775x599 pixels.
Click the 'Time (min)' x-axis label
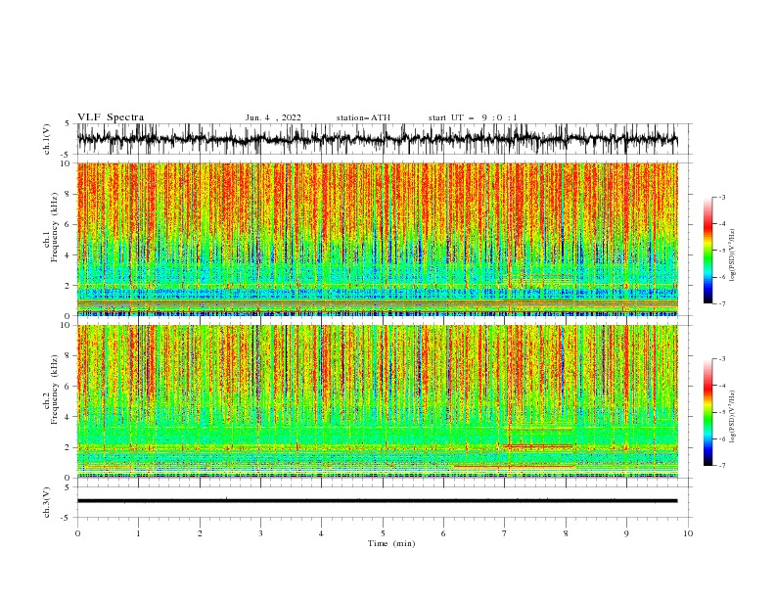[x=391, y=543]
